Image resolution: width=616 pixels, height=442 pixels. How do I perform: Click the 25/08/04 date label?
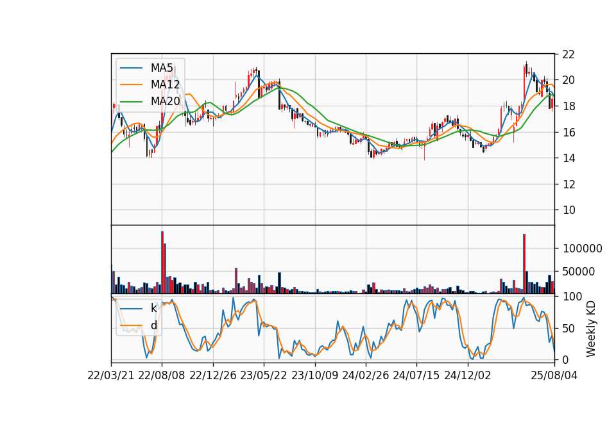[554, 375]
